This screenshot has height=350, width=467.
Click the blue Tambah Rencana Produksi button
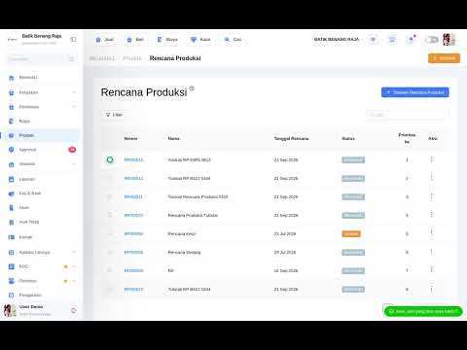point(415,92)
